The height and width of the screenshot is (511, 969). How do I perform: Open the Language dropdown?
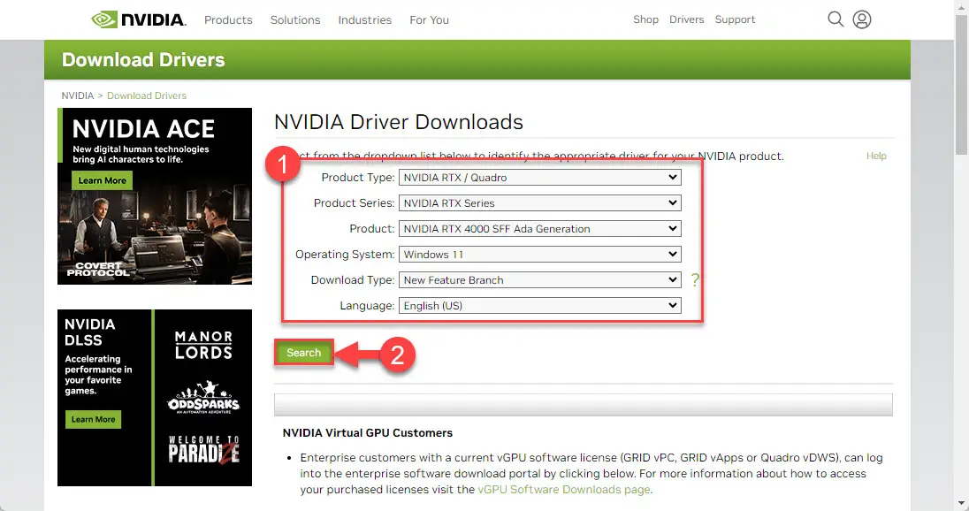(539, 306)
